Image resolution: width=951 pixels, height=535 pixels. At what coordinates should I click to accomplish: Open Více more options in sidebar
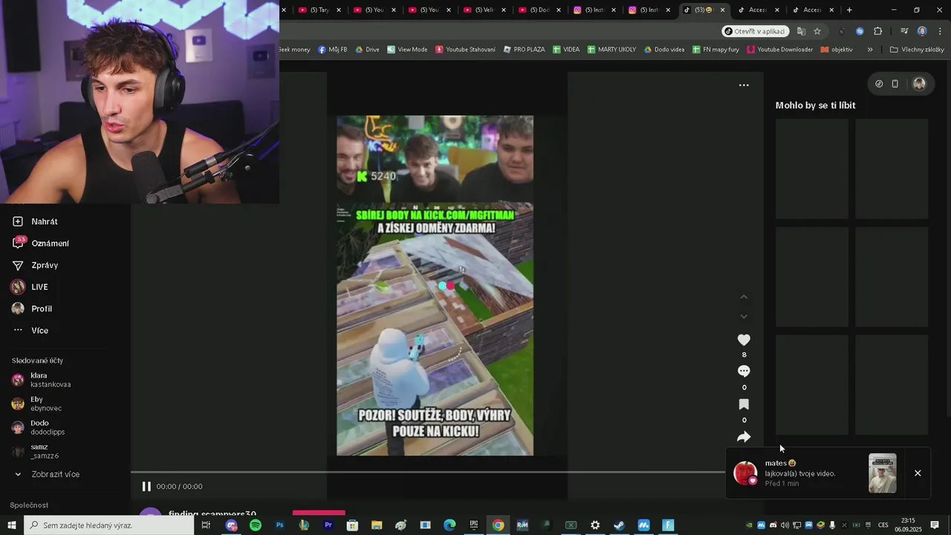coord(30,330)
